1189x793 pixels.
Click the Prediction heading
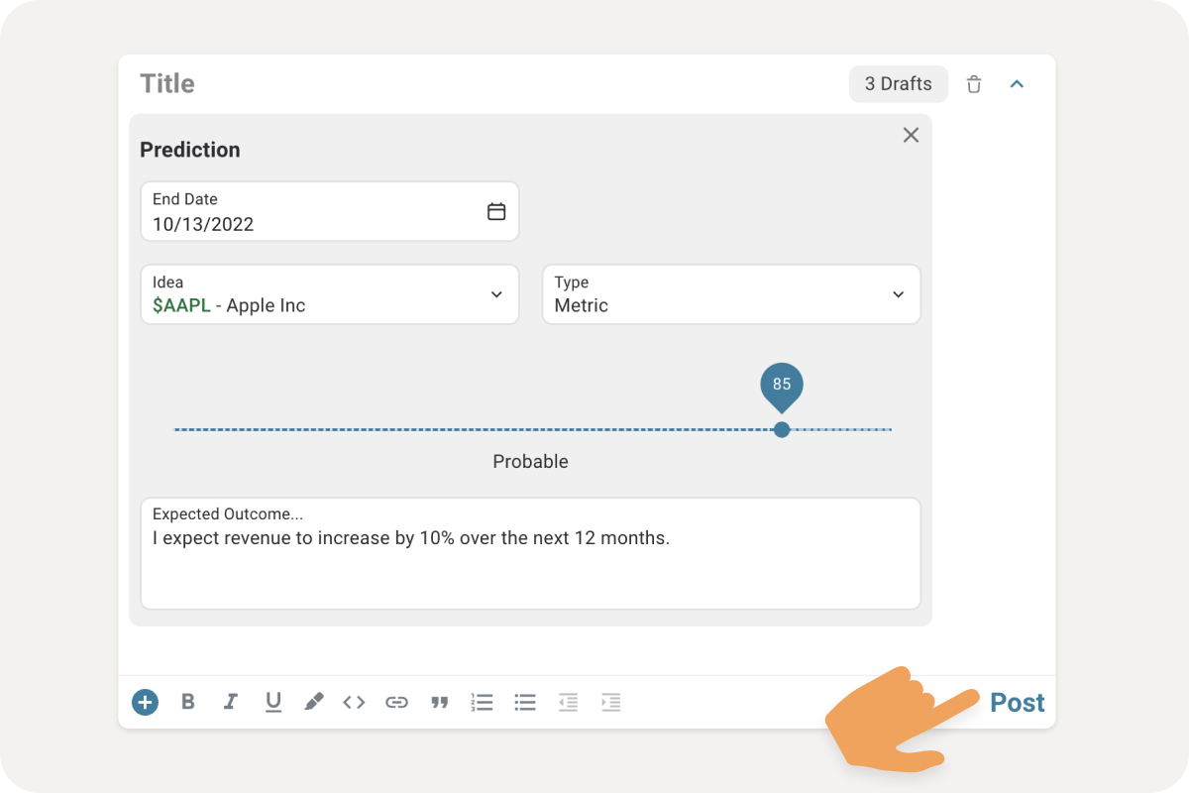click(190, 150)
